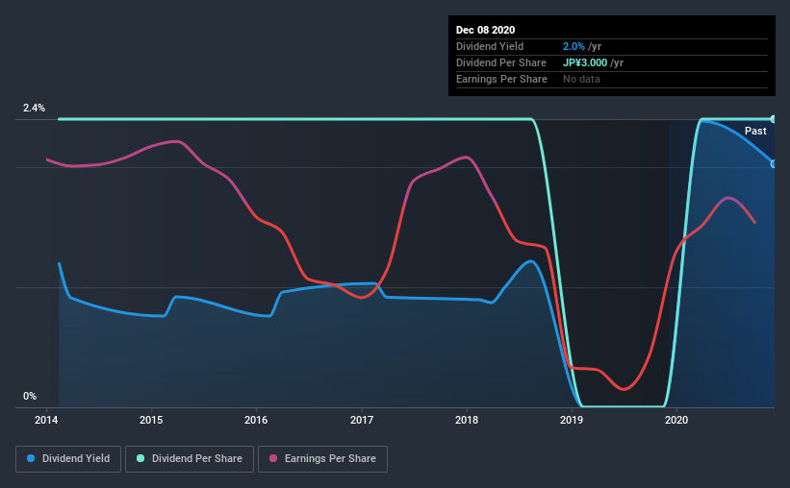Click the "Past" region label
The width and height of the screenshot is (790, 488).
pyautogui.click(x=755, y=131)
